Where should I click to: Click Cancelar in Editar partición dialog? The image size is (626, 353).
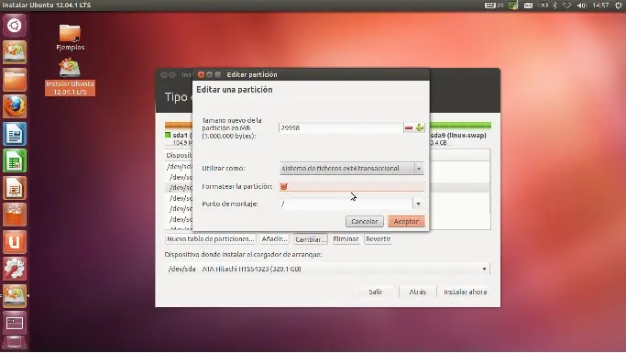coord(365,221)
